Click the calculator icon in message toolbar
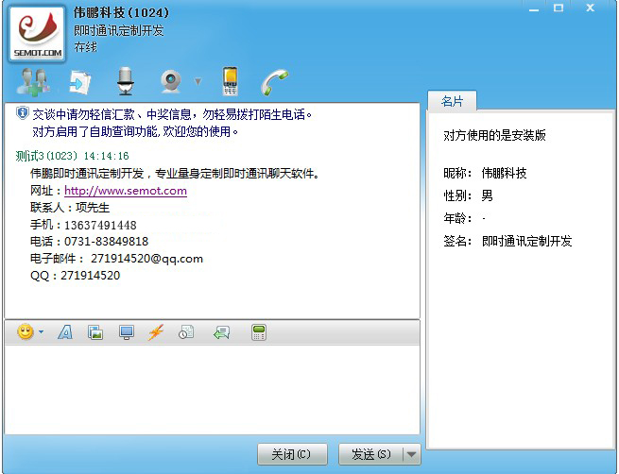This screenshot has width=619, height=474. click(x=259, y=332)
